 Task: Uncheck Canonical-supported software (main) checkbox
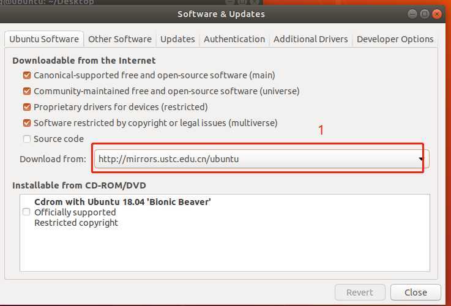pyautogui.click(x=27, y=75)
